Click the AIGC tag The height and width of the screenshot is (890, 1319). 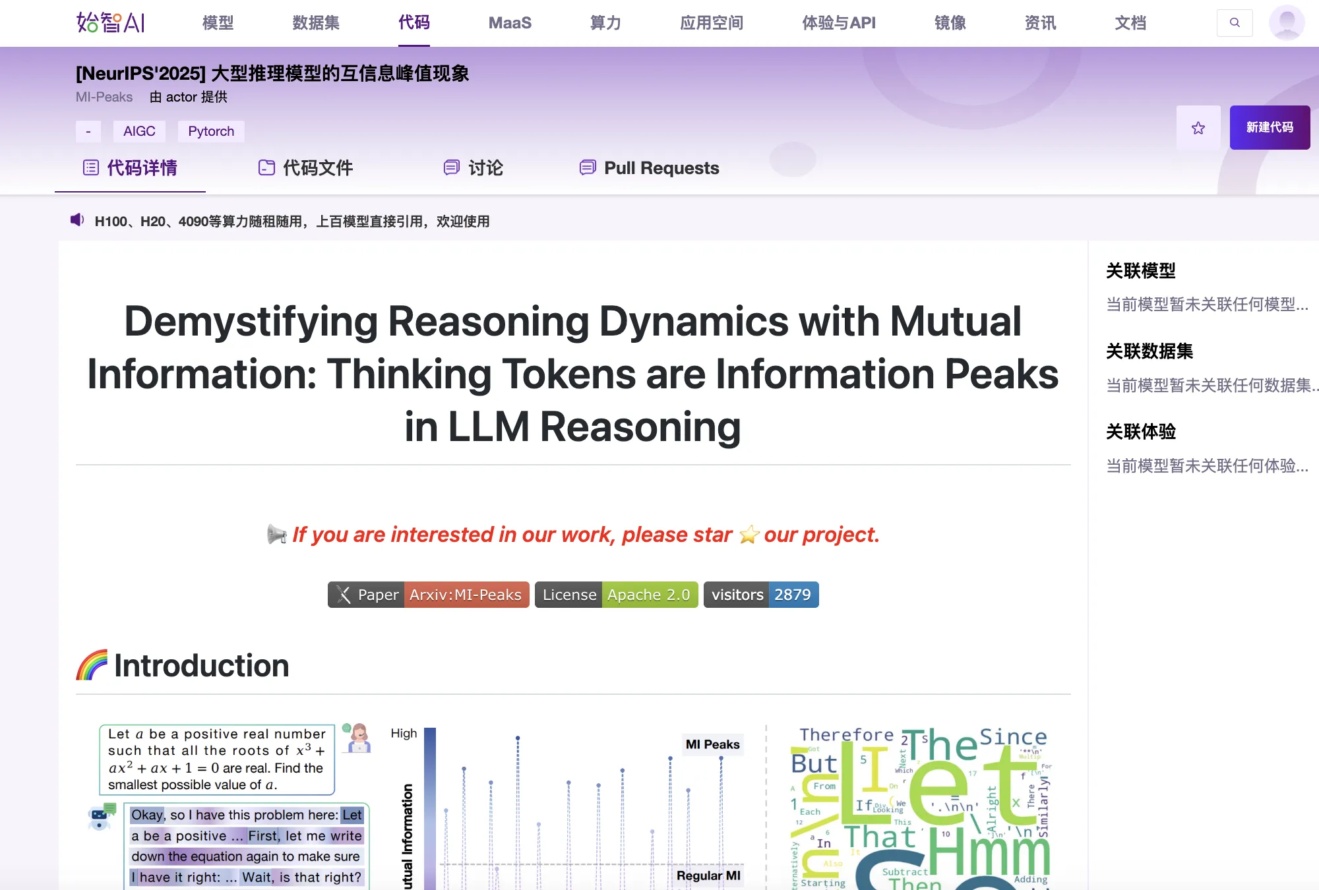(x=139, y=131)
